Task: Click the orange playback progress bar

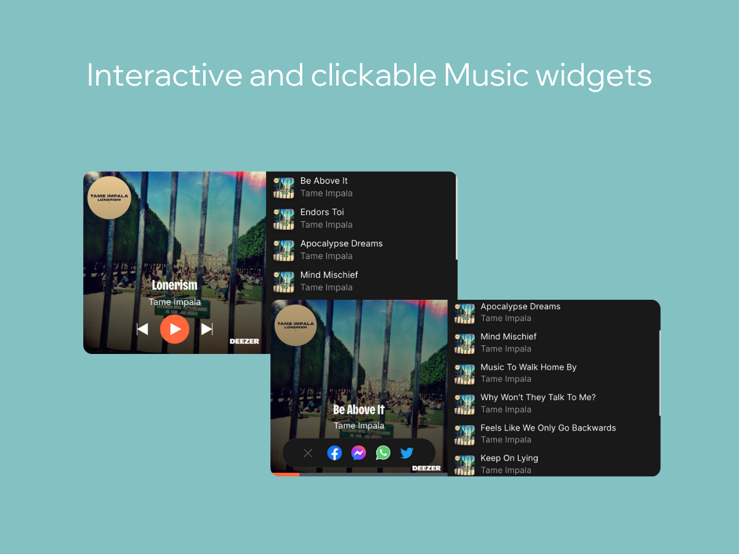Action: point(286,474)
